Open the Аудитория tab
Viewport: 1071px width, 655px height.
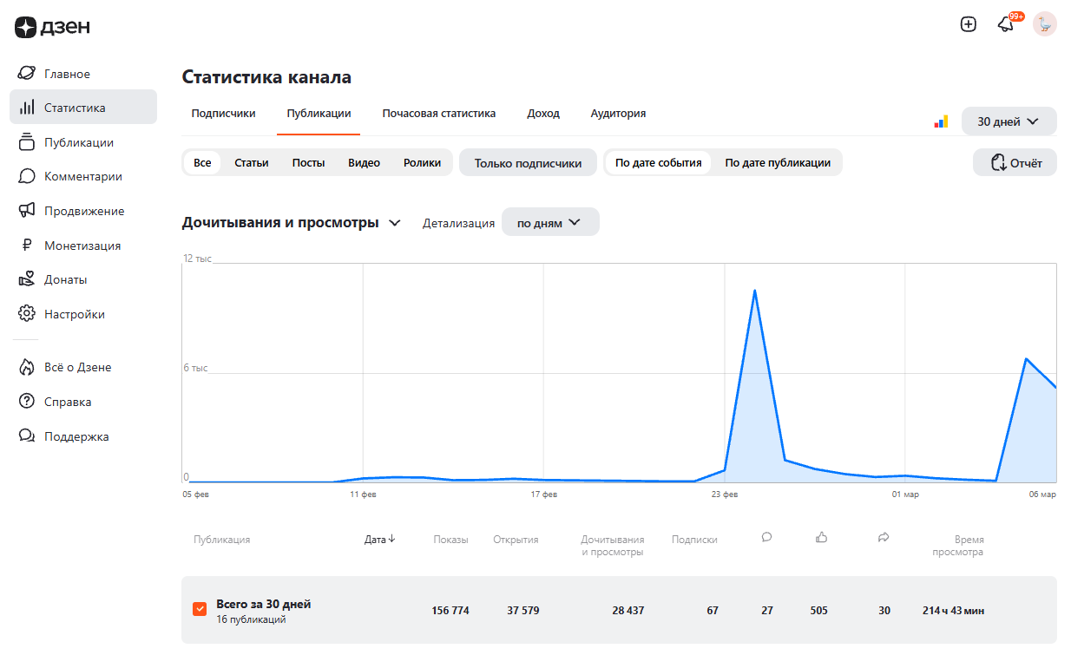click(x=618, y=114)
